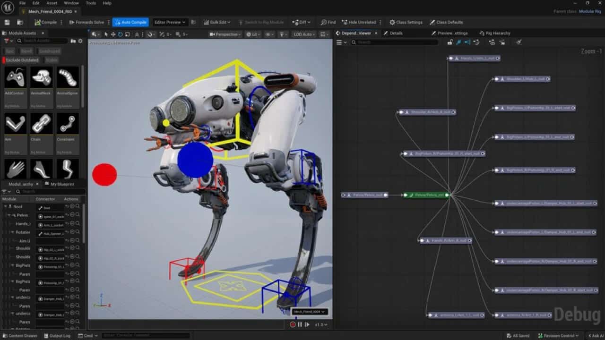
Task: Open the Output Log
Action: (x=57, y=336)
